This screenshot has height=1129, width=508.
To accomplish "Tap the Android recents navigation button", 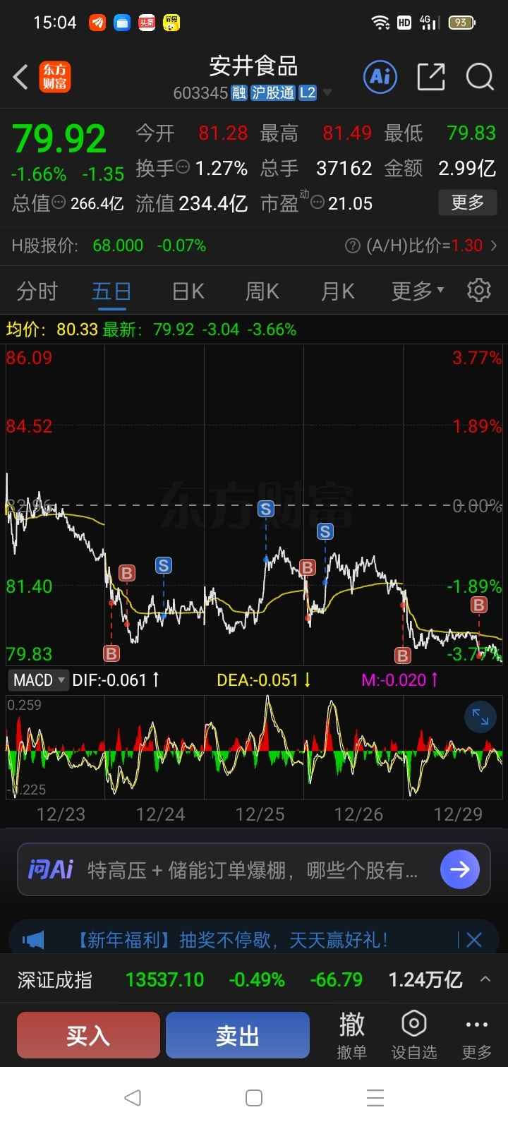I will coord(375,1098).
